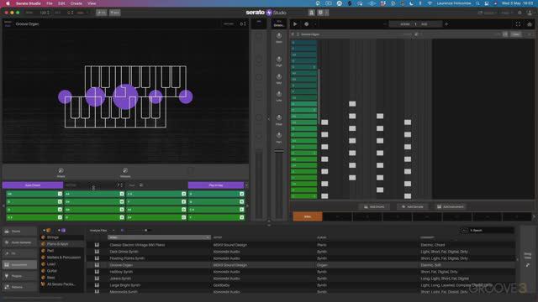This screenshot has height=302, width=538.
Task: Click the Mid EQ knob
Action: pyautogui.click(x=279, y=76)
